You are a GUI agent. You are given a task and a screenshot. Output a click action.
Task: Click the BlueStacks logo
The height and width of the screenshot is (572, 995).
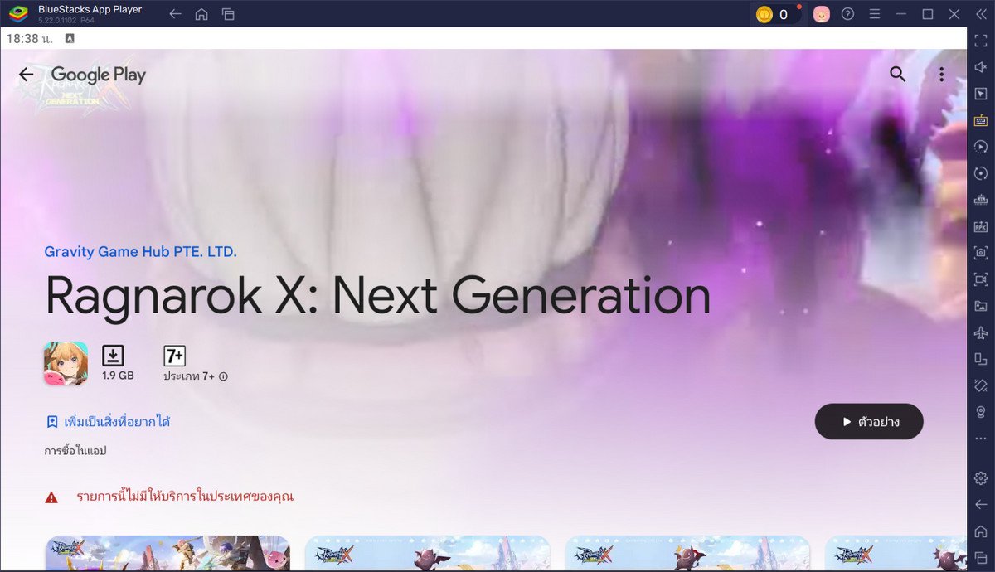pos(19,14)
